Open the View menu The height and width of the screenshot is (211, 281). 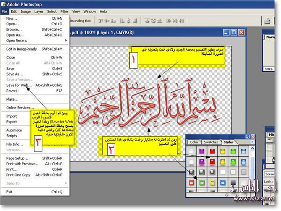(76, 11)
